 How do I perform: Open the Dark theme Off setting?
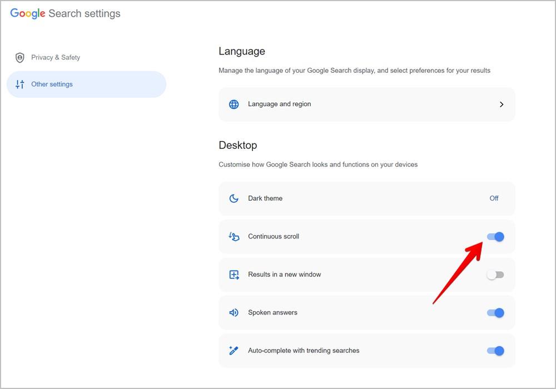(494, 198)
